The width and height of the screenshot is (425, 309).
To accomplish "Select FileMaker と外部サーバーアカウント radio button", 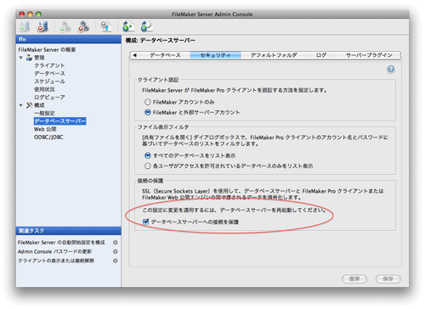I will [x=148, y=112].
